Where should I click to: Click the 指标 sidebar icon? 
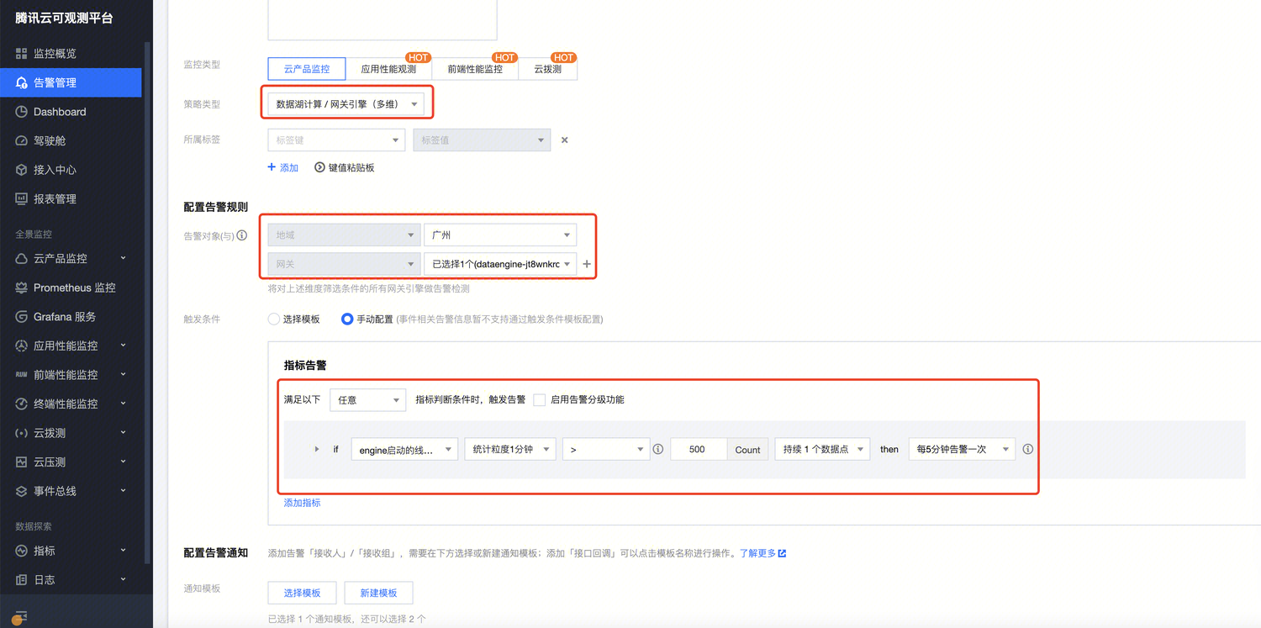point(22,551)
